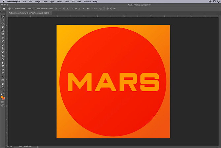Viewport: 221px width, 148px height.
Task: Toggle Quick Mask mode
Action: 3,102
